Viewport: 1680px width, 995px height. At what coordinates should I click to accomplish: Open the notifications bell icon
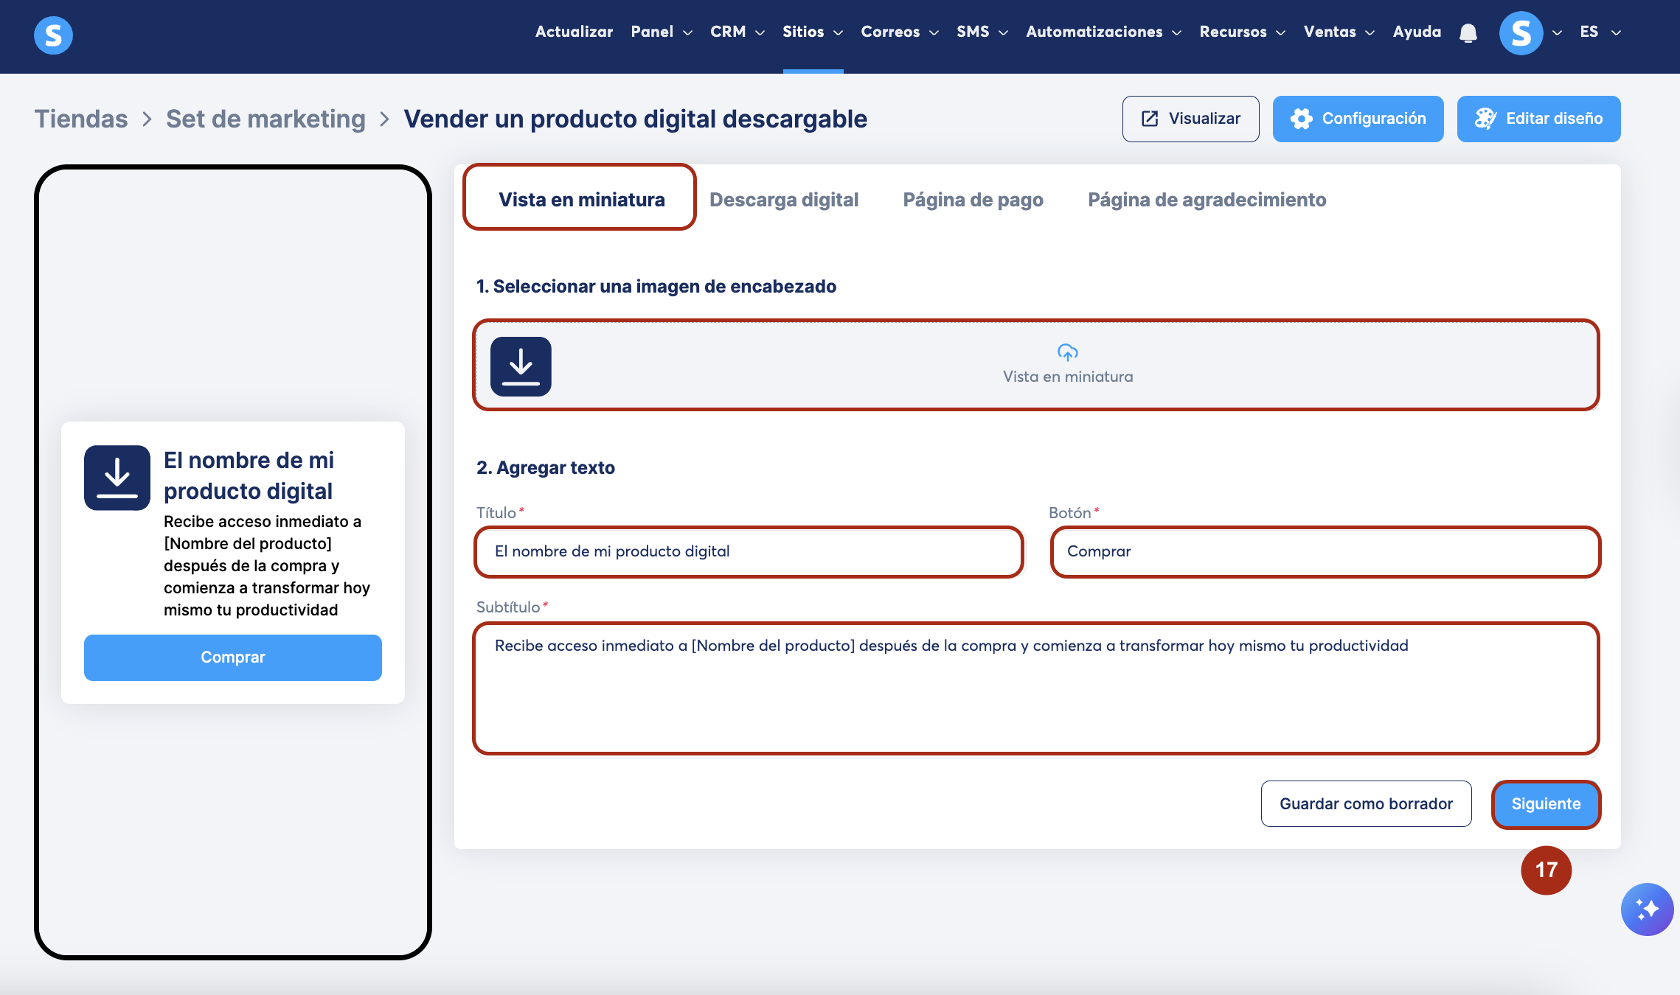pyautogui.click(x=1468, y=33)
